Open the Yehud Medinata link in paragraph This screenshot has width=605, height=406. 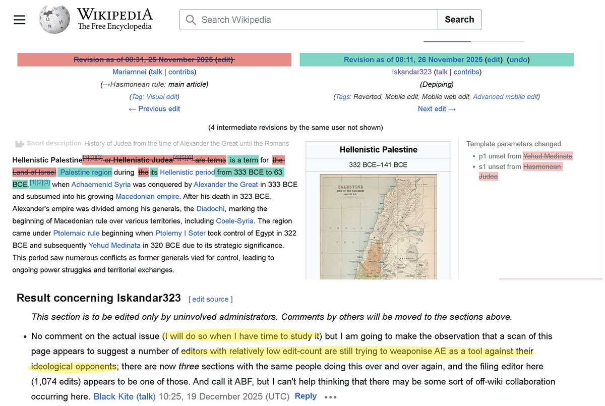pyautogui.click(x=114, y=245)
